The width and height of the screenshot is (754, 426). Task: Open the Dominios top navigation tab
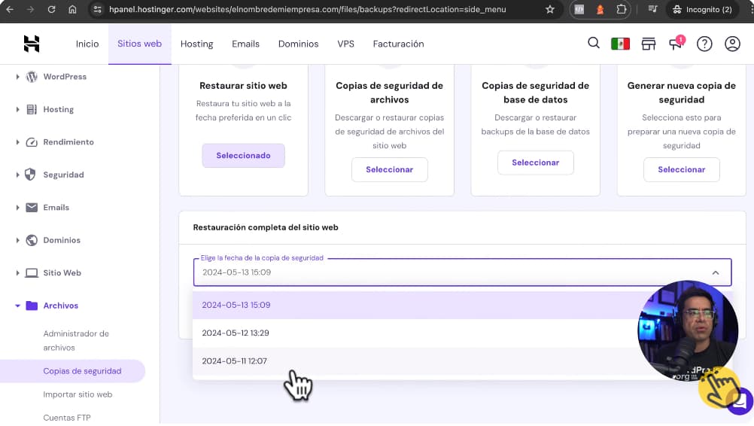point(298,44)
